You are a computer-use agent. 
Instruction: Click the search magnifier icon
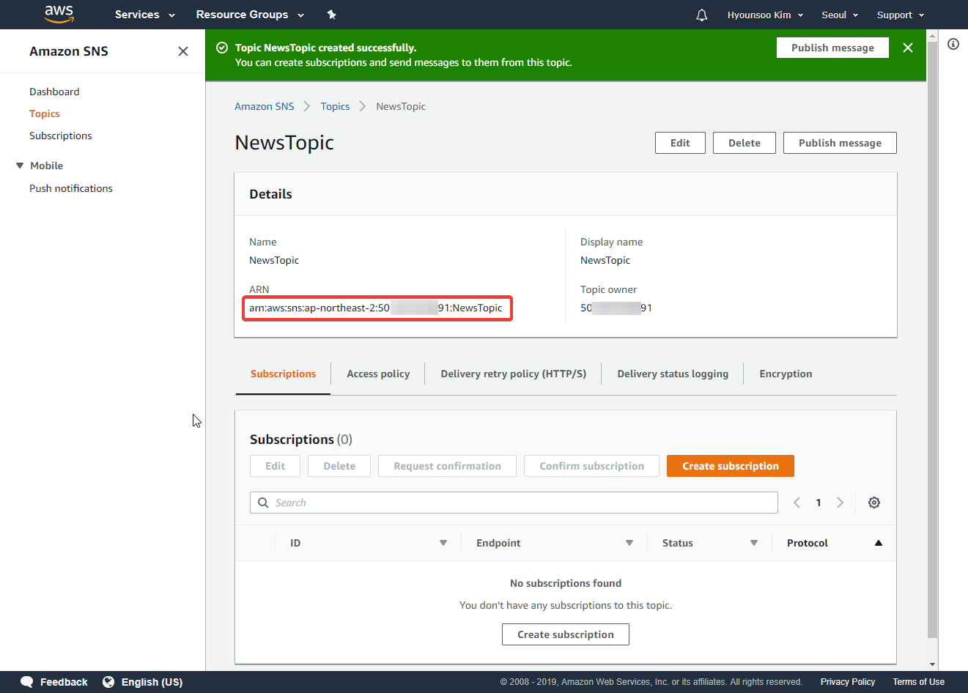tap(263, 503)
